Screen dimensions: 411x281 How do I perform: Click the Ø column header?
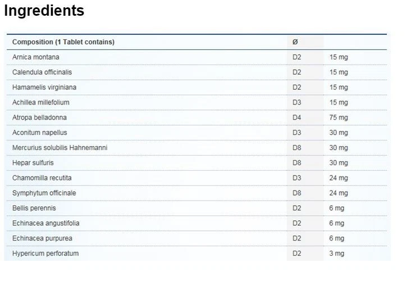[295, 42]
